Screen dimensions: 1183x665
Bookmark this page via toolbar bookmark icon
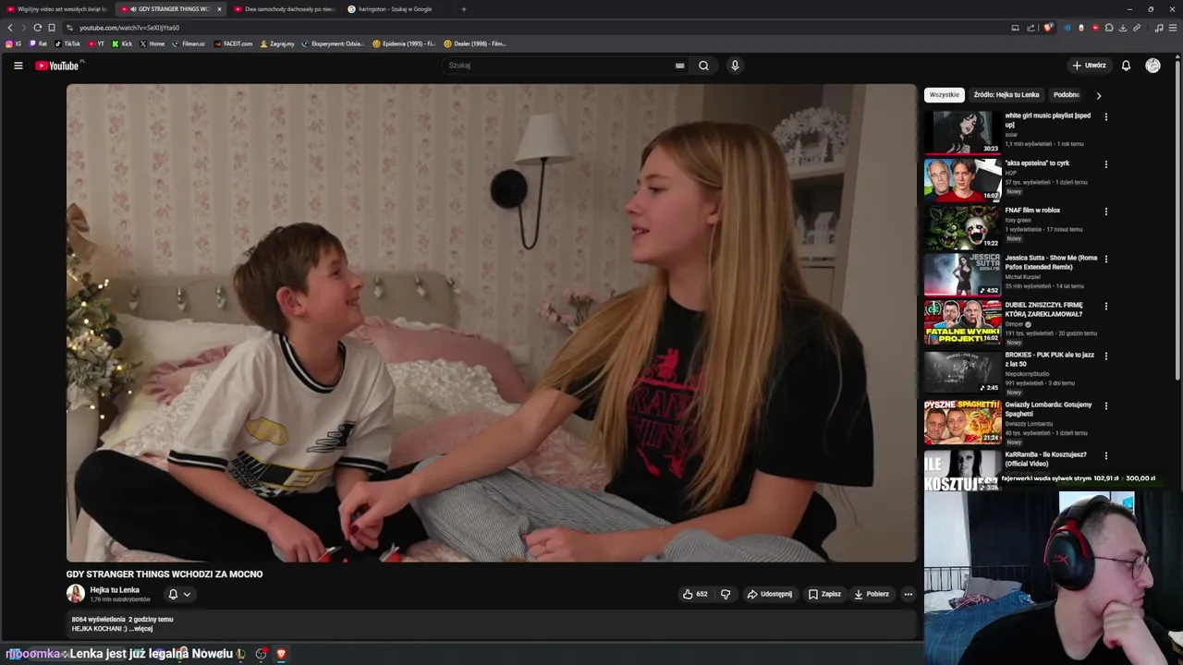(x=52, y=28)
